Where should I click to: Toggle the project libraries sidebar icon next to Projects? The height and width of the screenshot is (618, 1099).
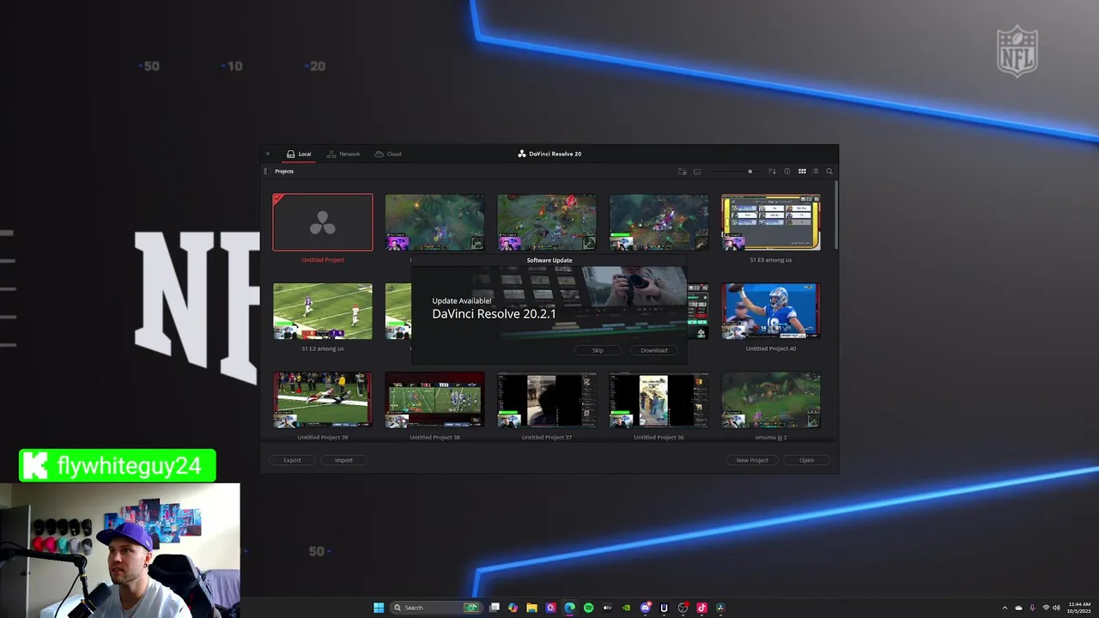[266, 172]
